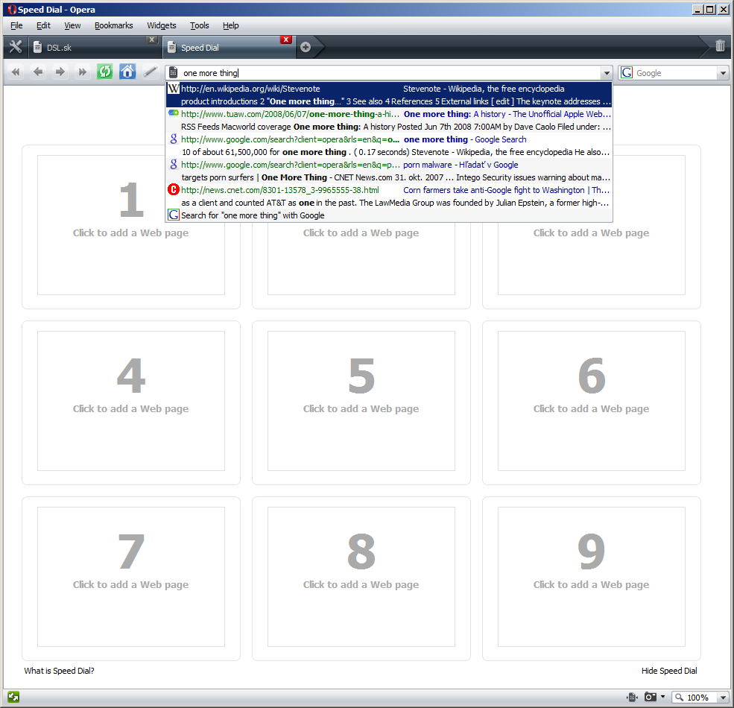
Task: Open the closed tabs trash can
Action: (720, 46)
